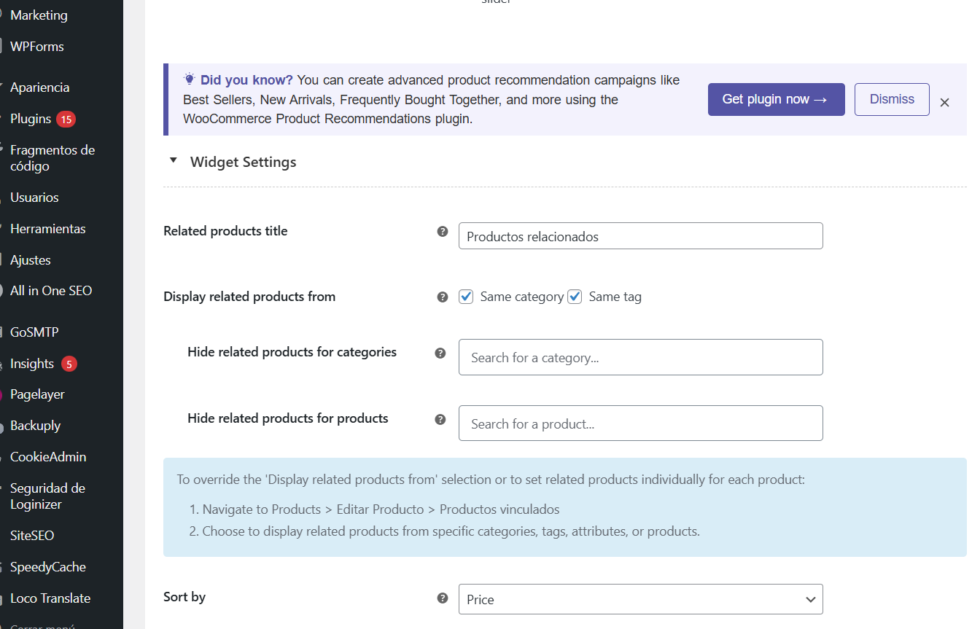This screenshot has height=629, width=972.
Task: Click help icon for Display related products from
Action: (x=442, y=297)
